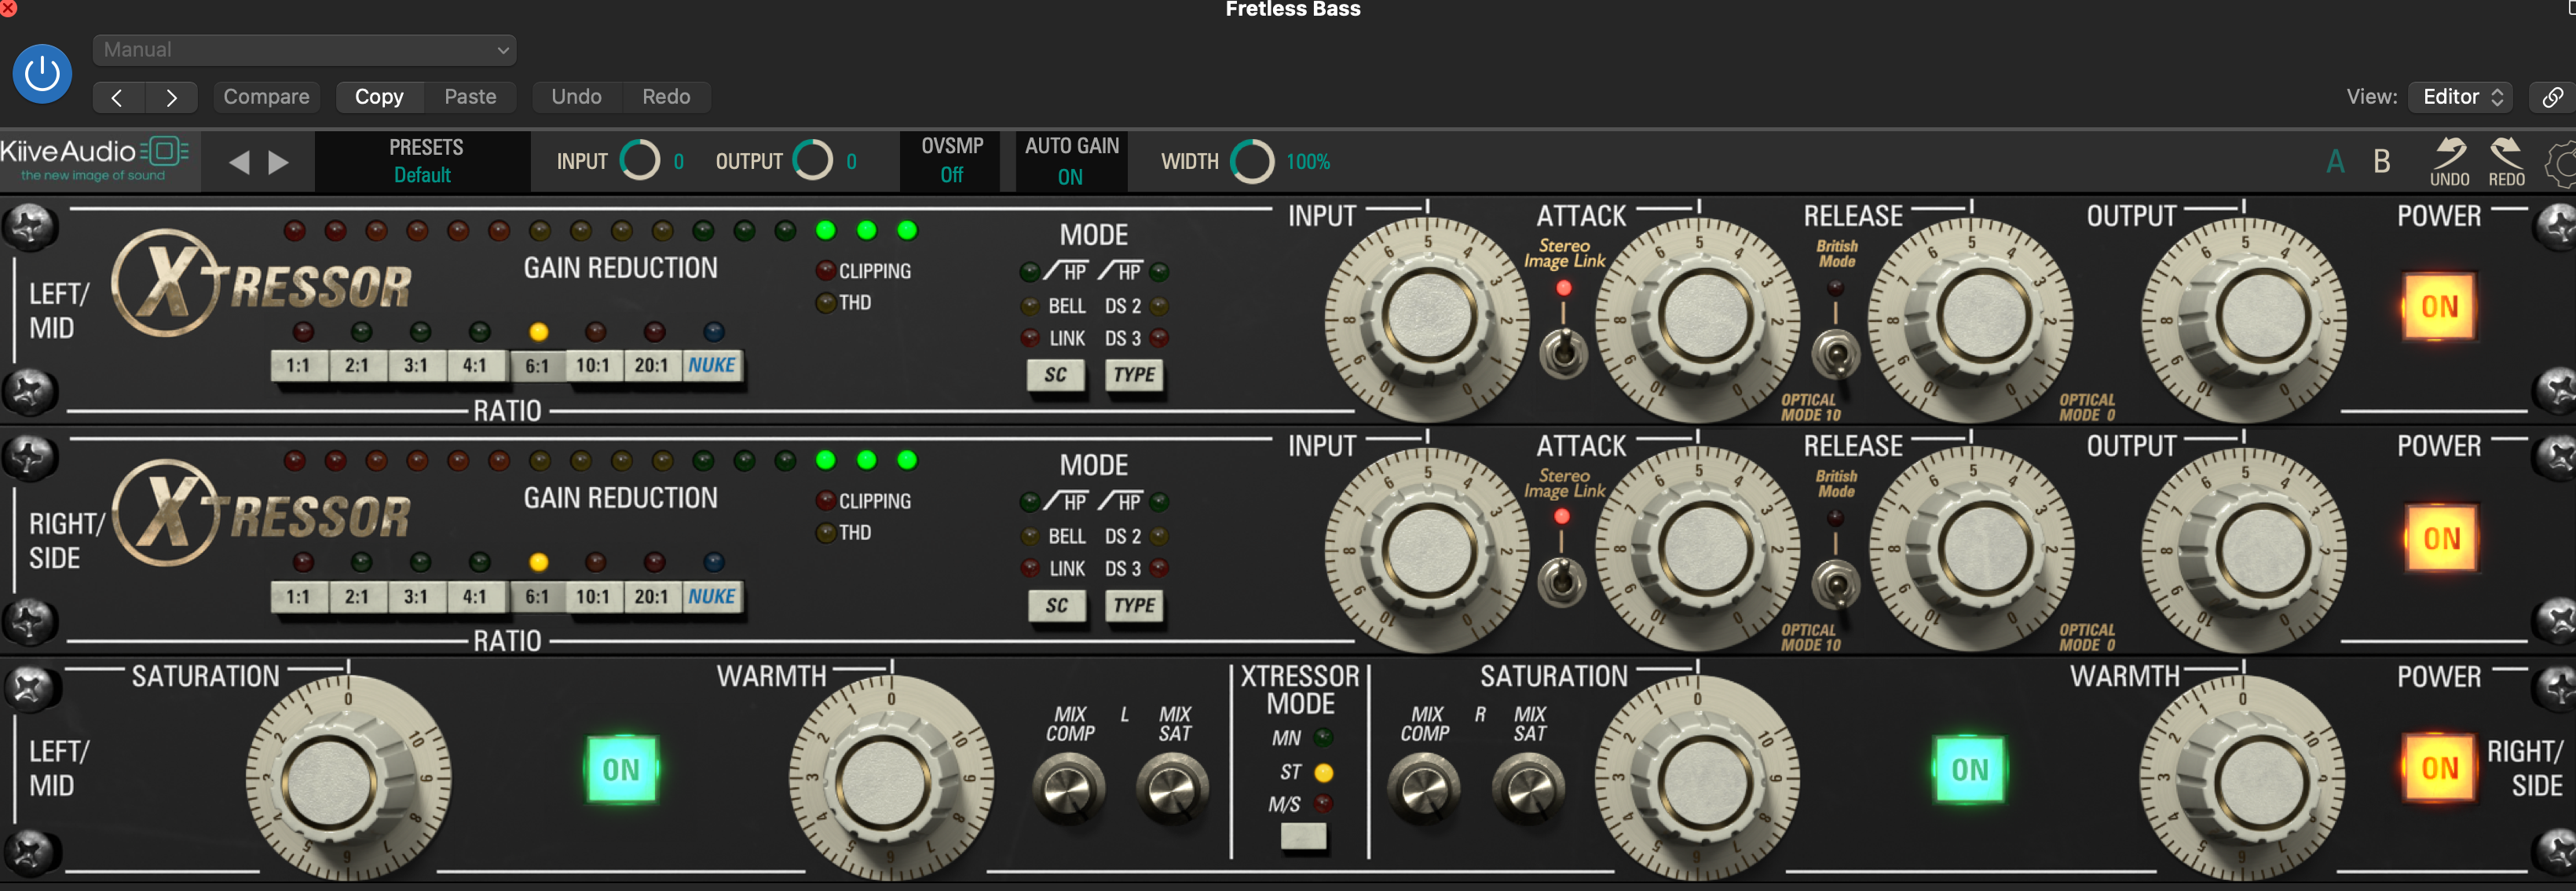Screen dimensions: 2576x891
Task: Select the NUKE ratio on Left/Mid
Action: (711, 365)
